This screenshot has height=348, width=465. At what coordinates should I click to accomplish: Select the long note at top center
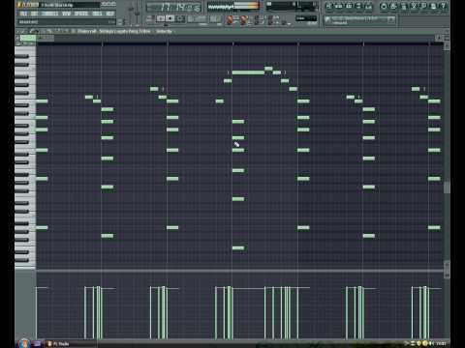248,72
